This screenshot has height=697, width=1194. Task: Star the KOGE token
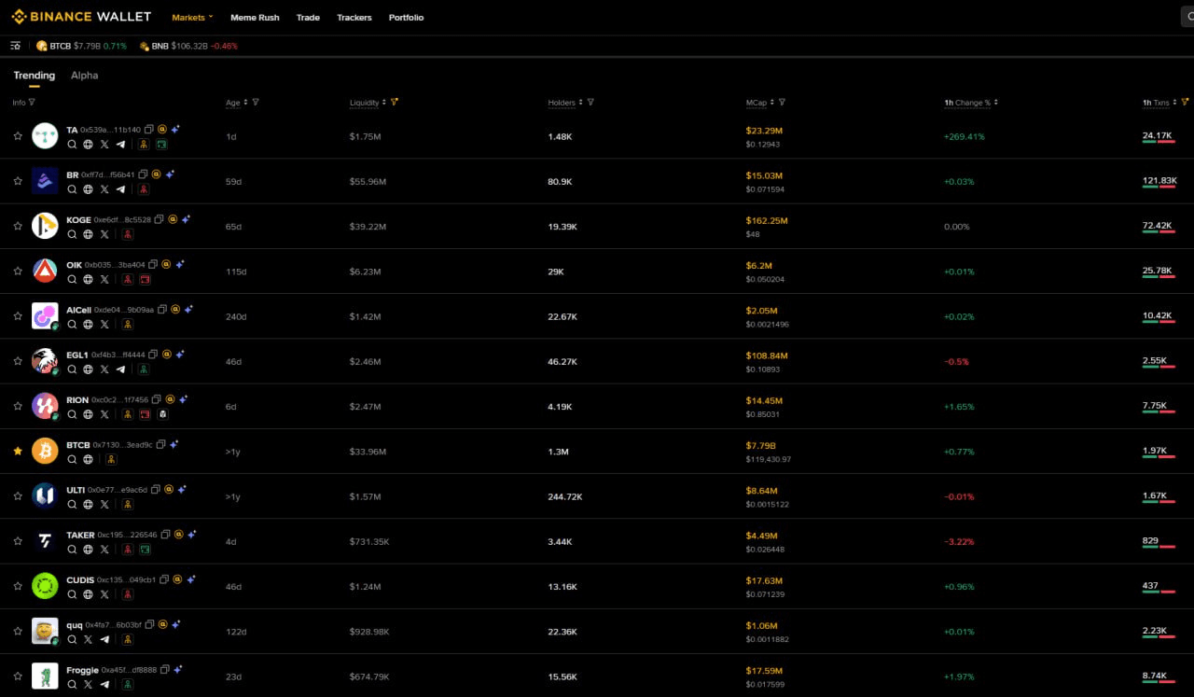(x=18, y=226)
